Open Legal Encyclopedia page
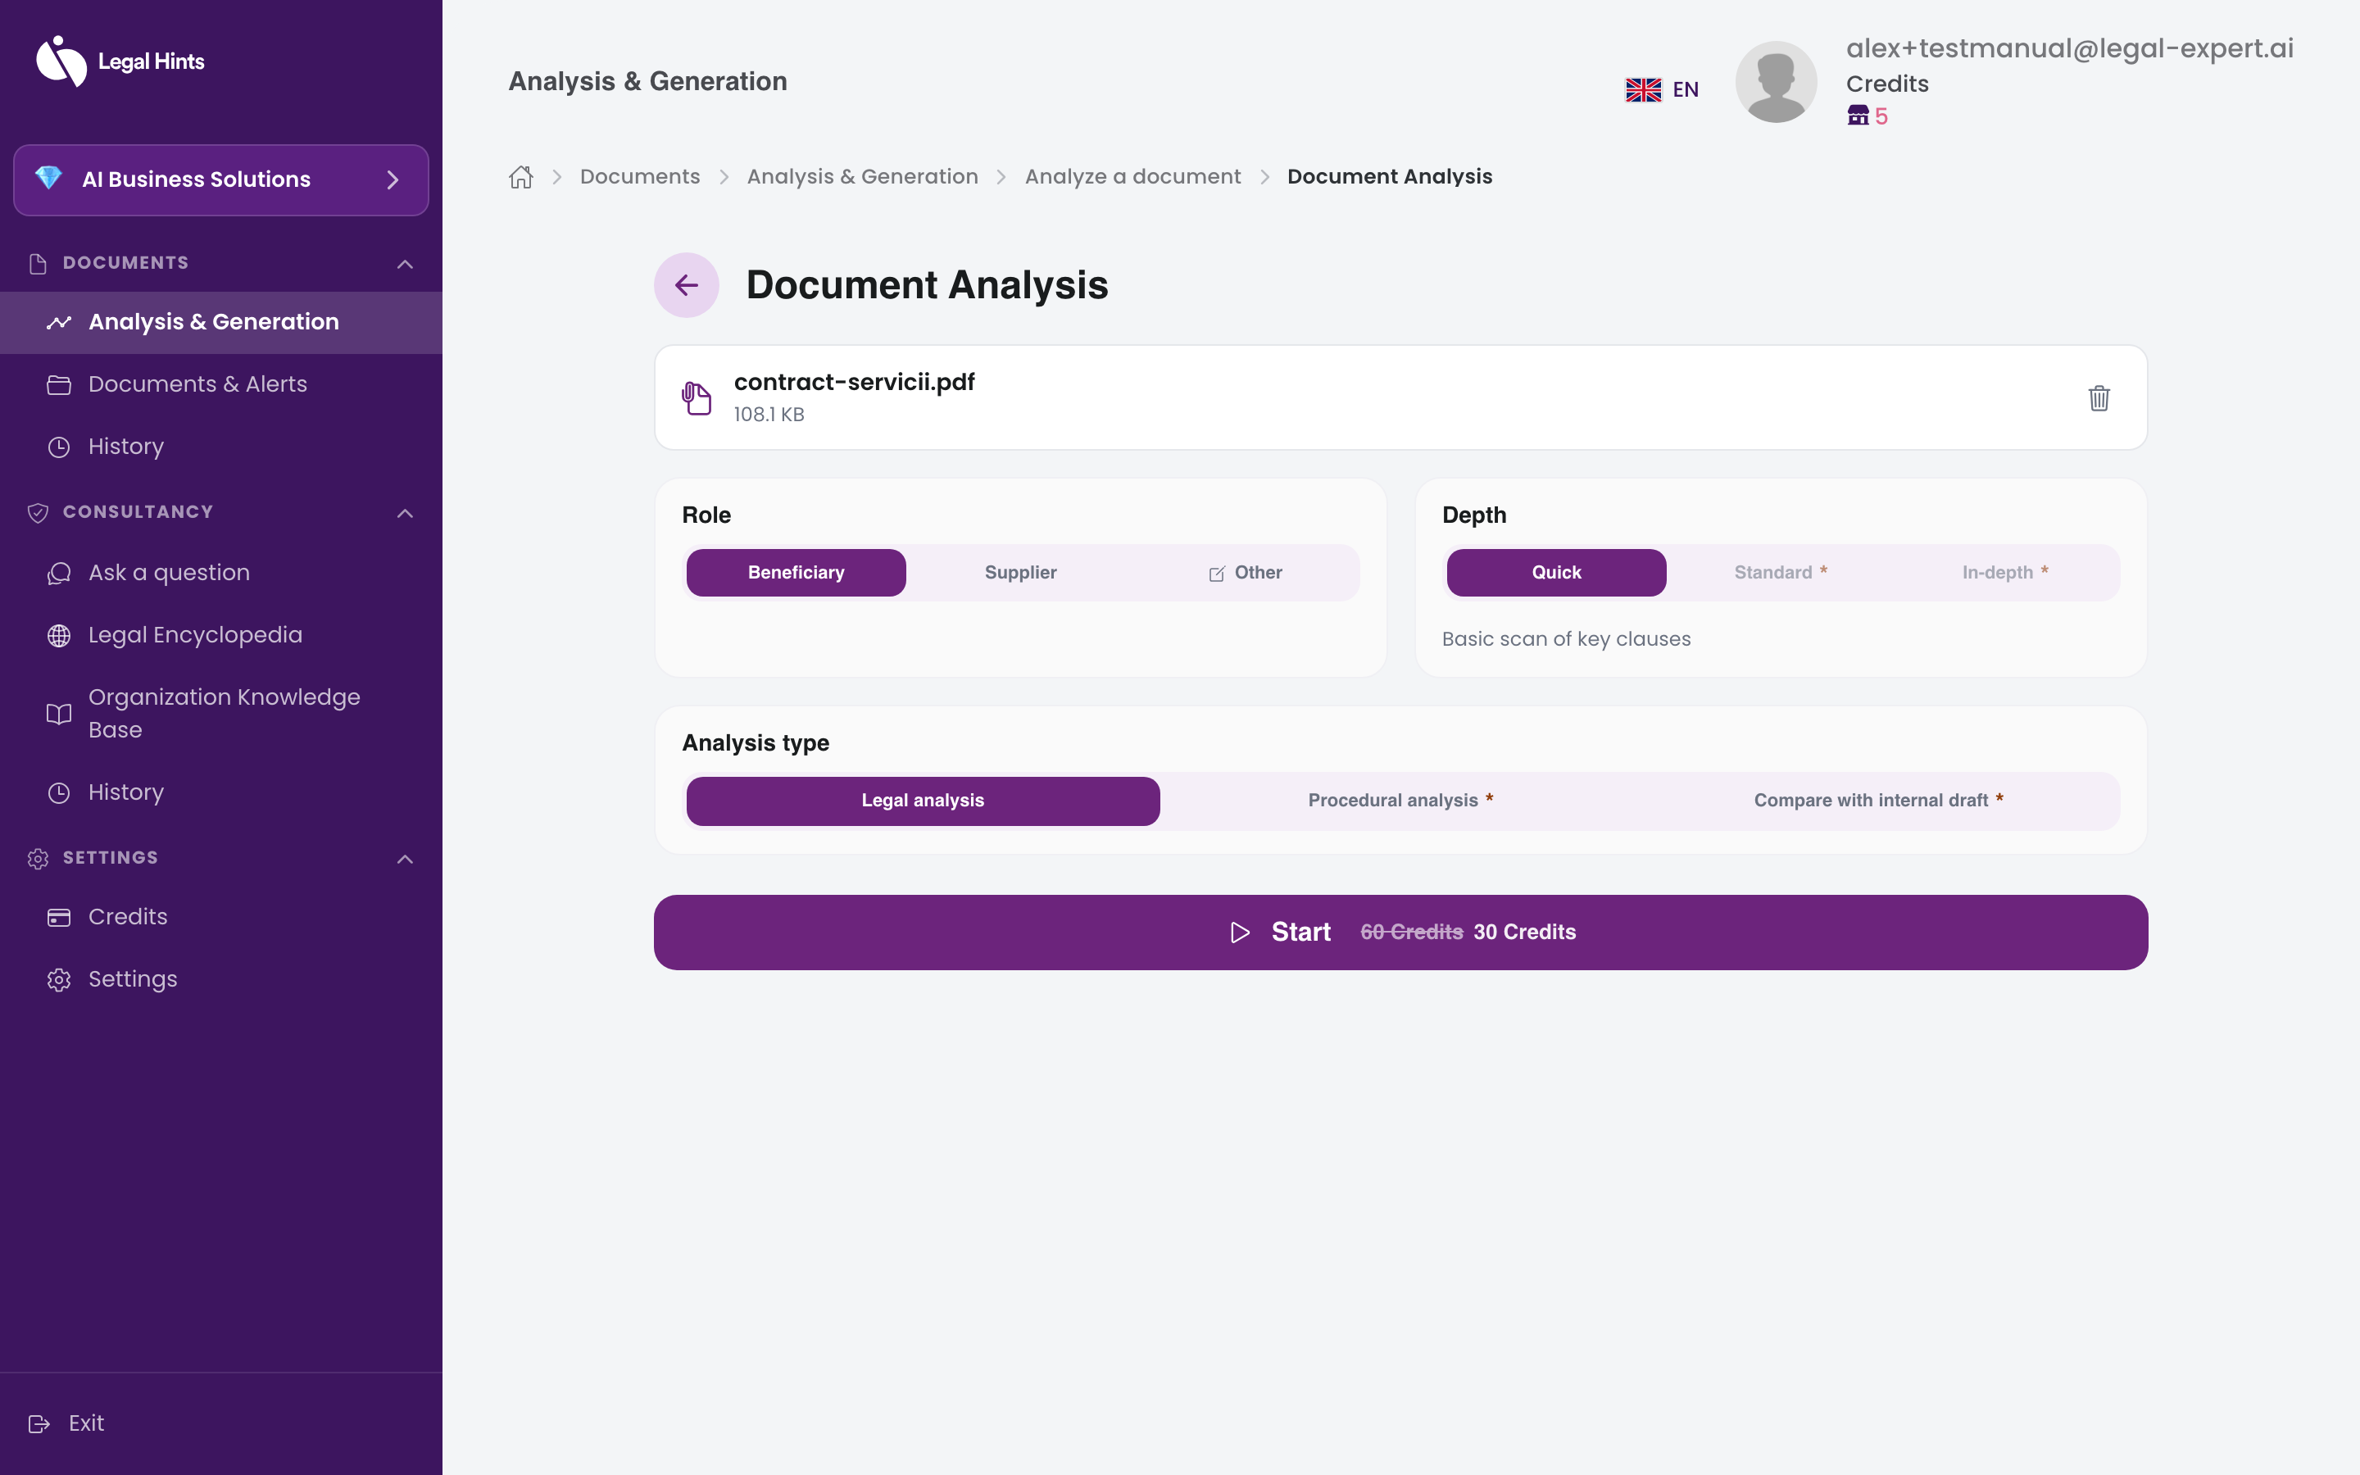This screenshot has height=1475, width=2360. click(220, 635)
